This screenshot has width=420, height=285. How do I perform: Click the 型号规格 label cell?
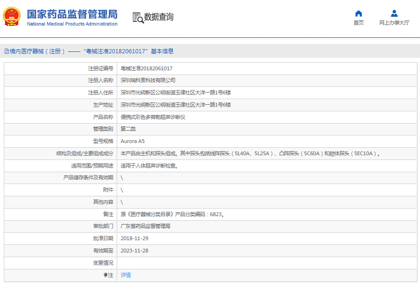click(60, 141)
